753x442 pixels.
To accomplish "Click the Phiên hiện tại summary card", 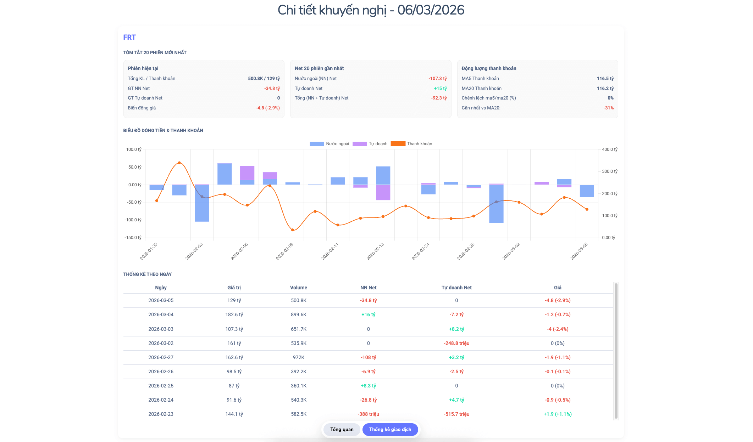I will coord(204,89).
